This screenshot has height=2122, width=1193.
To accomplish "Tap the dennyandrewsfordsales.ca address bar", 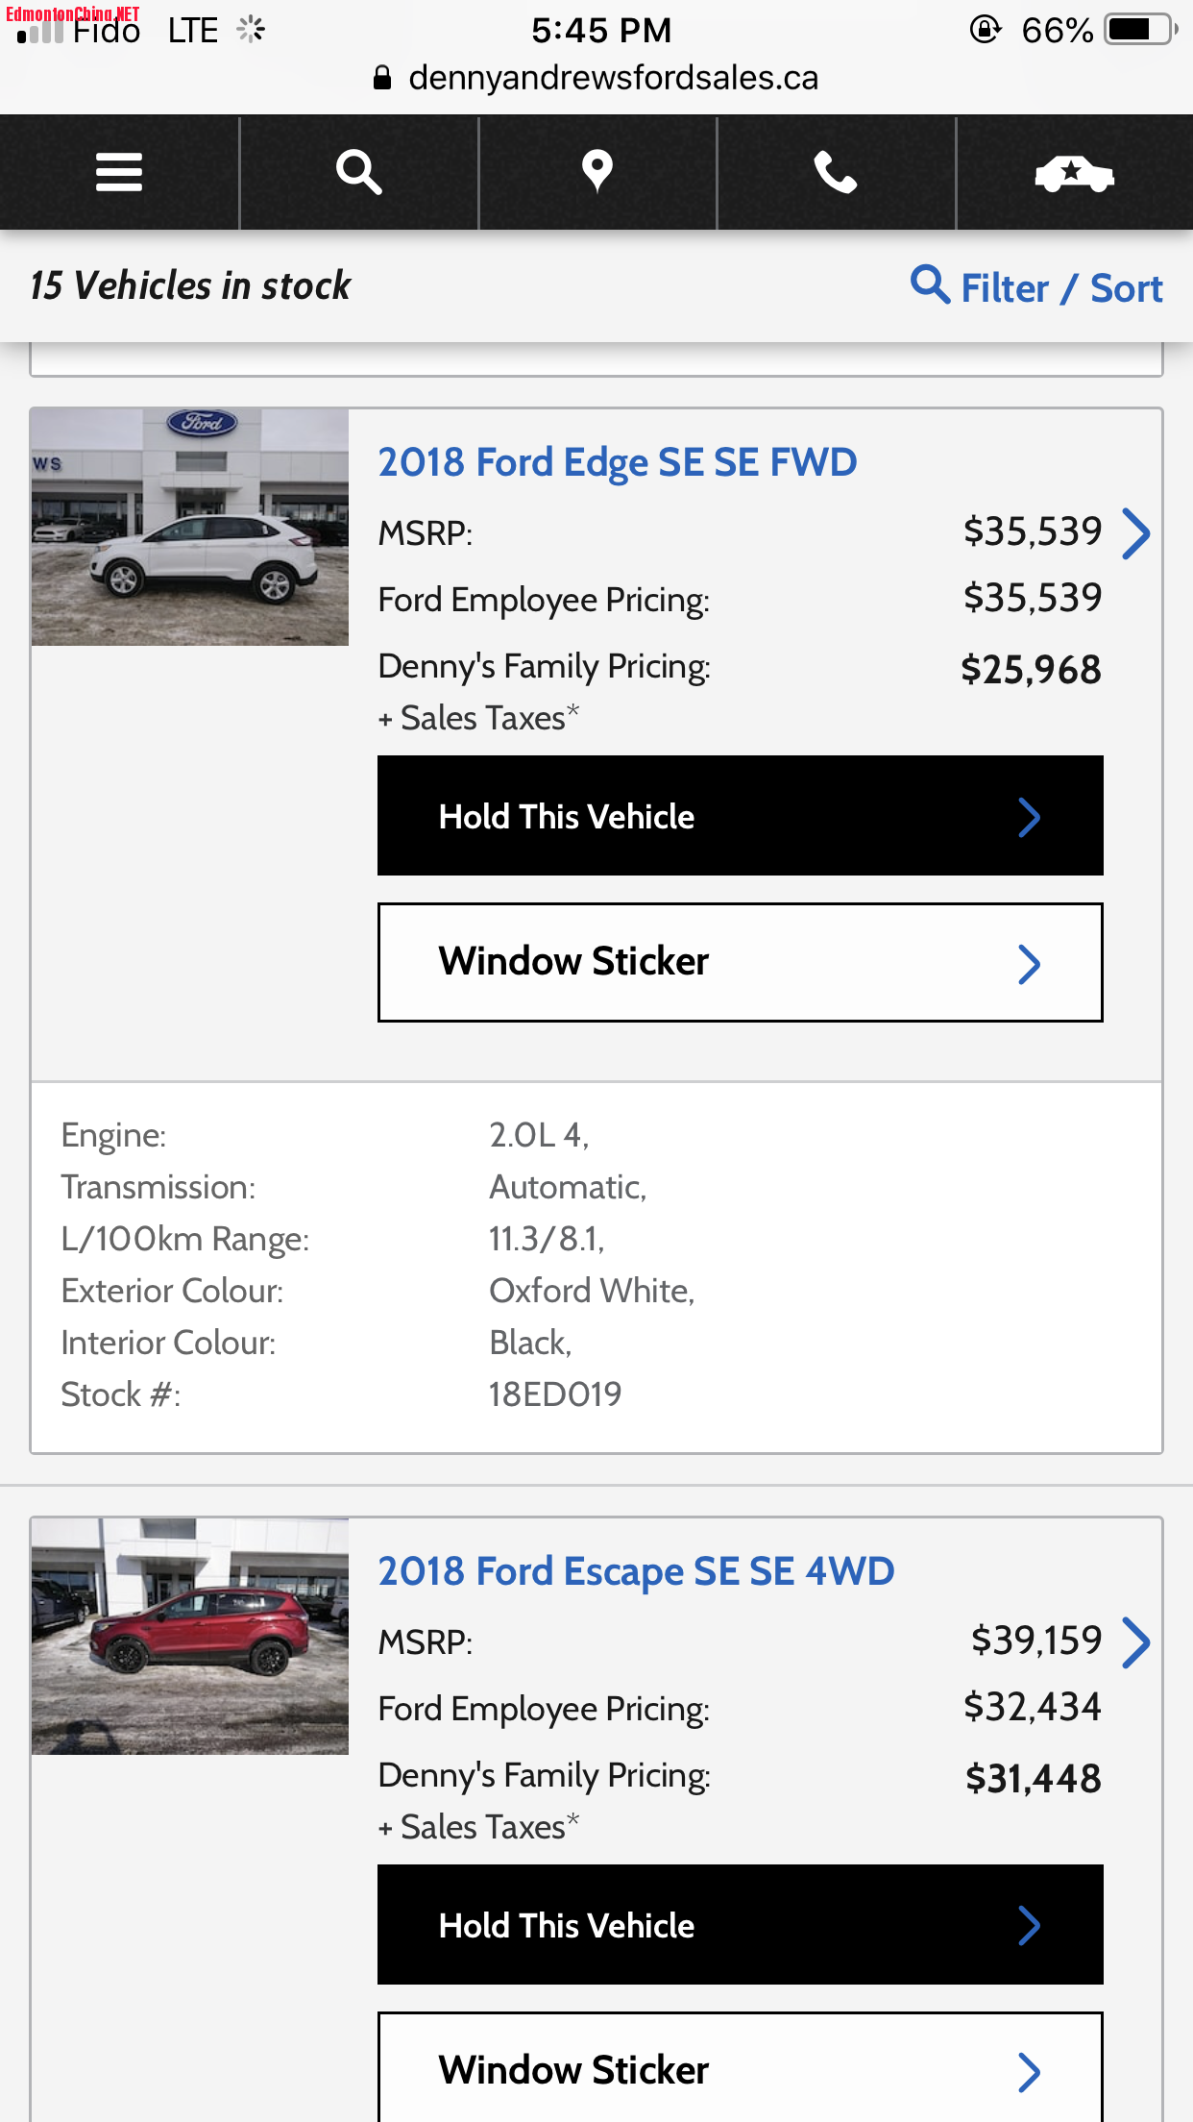I will click(x=613, y=78).
